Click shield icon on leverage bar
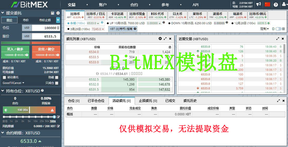The width and height of the screenshot is (288, 147). click(x=6, y=110)
